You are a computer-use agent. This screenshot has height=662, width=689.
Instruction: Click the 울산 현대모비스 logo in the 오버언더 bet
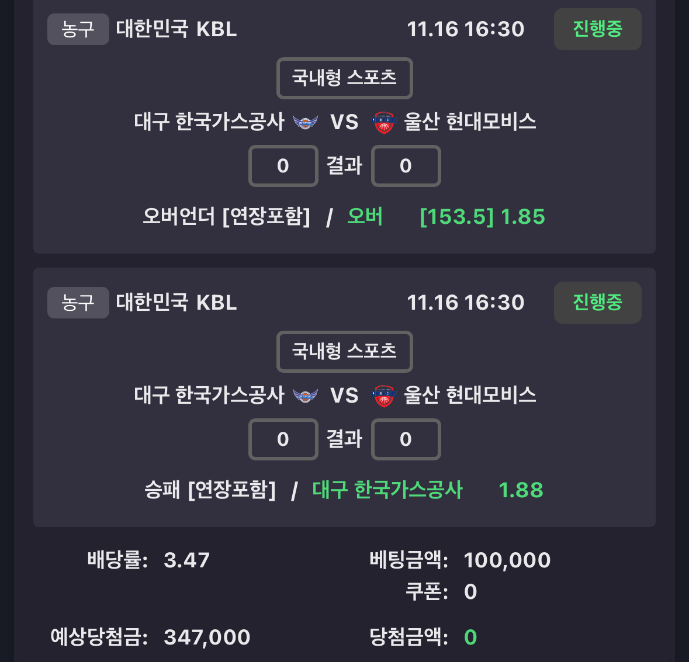click(384, 122)
